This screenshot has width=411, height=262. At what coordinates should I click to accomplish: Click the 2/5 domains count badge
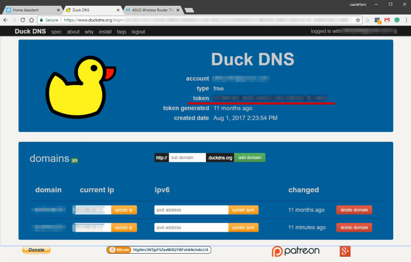75,161
